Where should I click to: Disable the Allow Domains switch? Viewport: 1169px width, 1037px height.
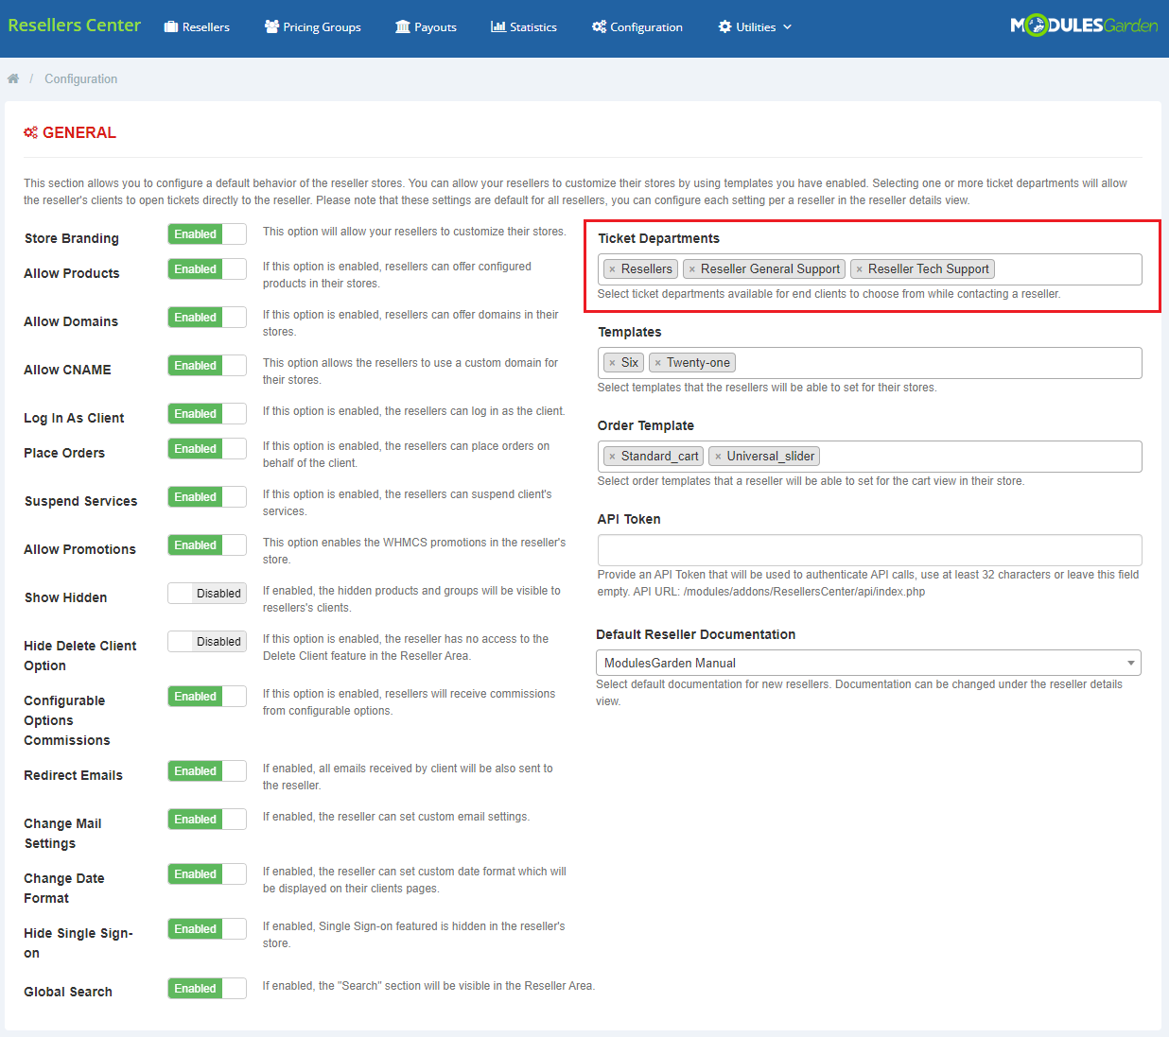coord(207,318)
